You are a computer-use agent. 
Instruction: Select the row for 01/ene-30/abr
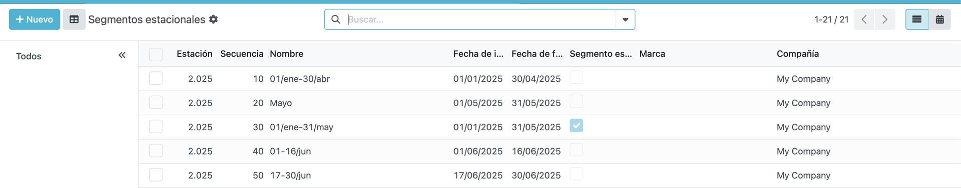(156, 78)
